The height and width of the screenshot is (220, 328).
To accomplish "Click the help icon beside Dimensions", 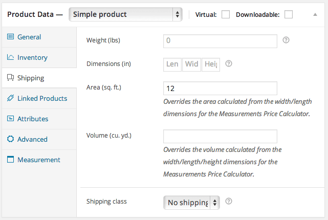I will point(229,64).
